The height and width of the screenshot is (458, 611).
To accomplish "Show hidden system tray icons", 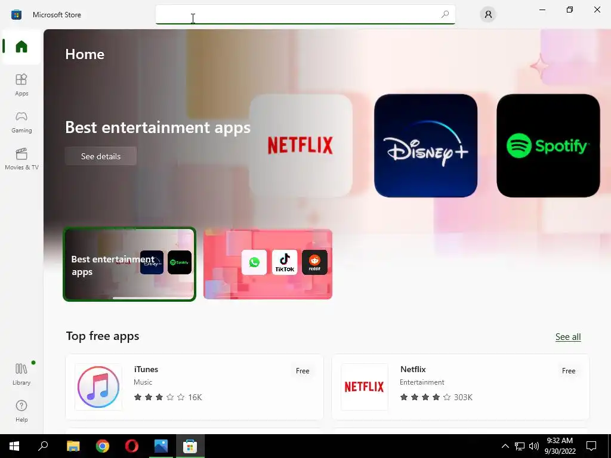I will click(505, 446).
